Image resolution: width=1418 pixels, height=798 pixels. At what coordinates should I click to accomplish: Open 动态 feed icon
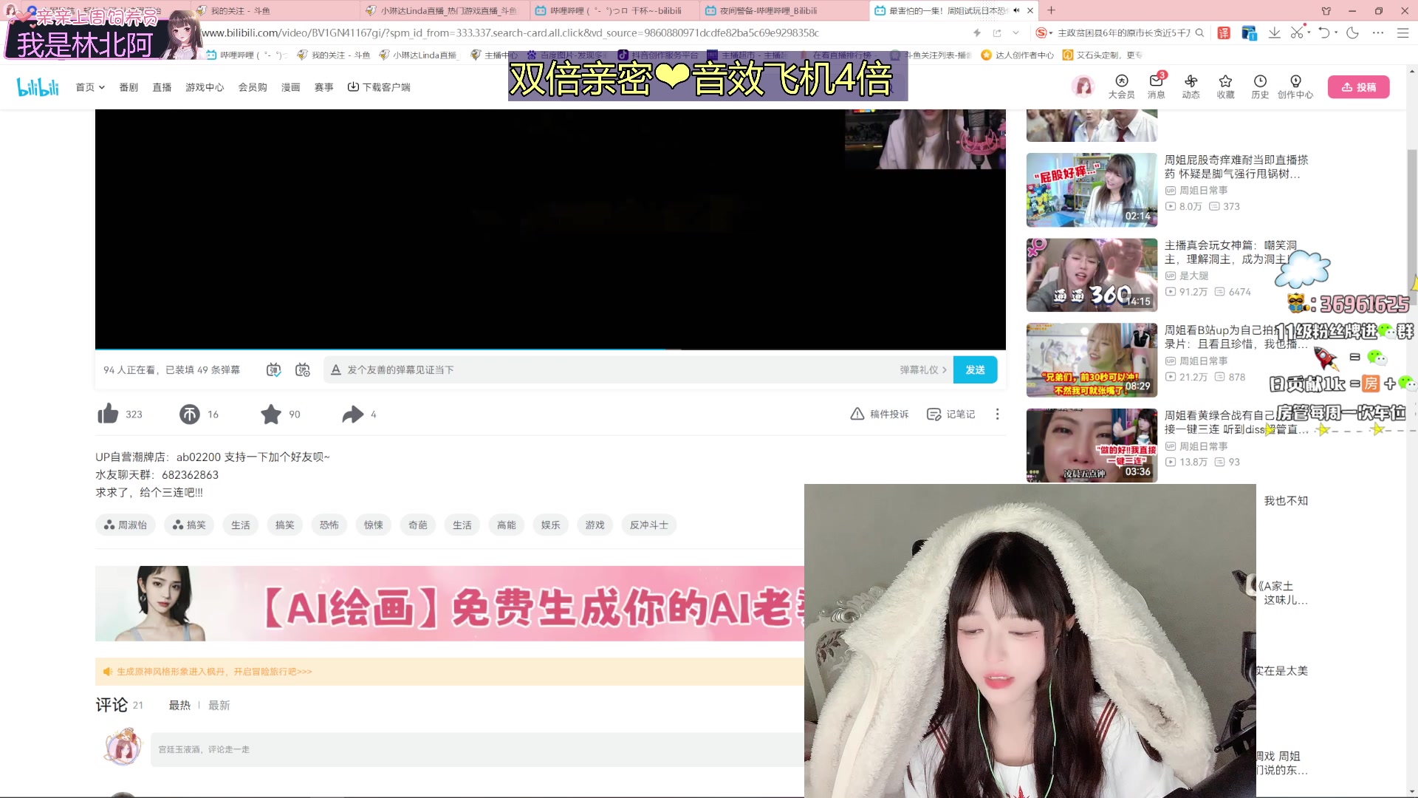1191,86
